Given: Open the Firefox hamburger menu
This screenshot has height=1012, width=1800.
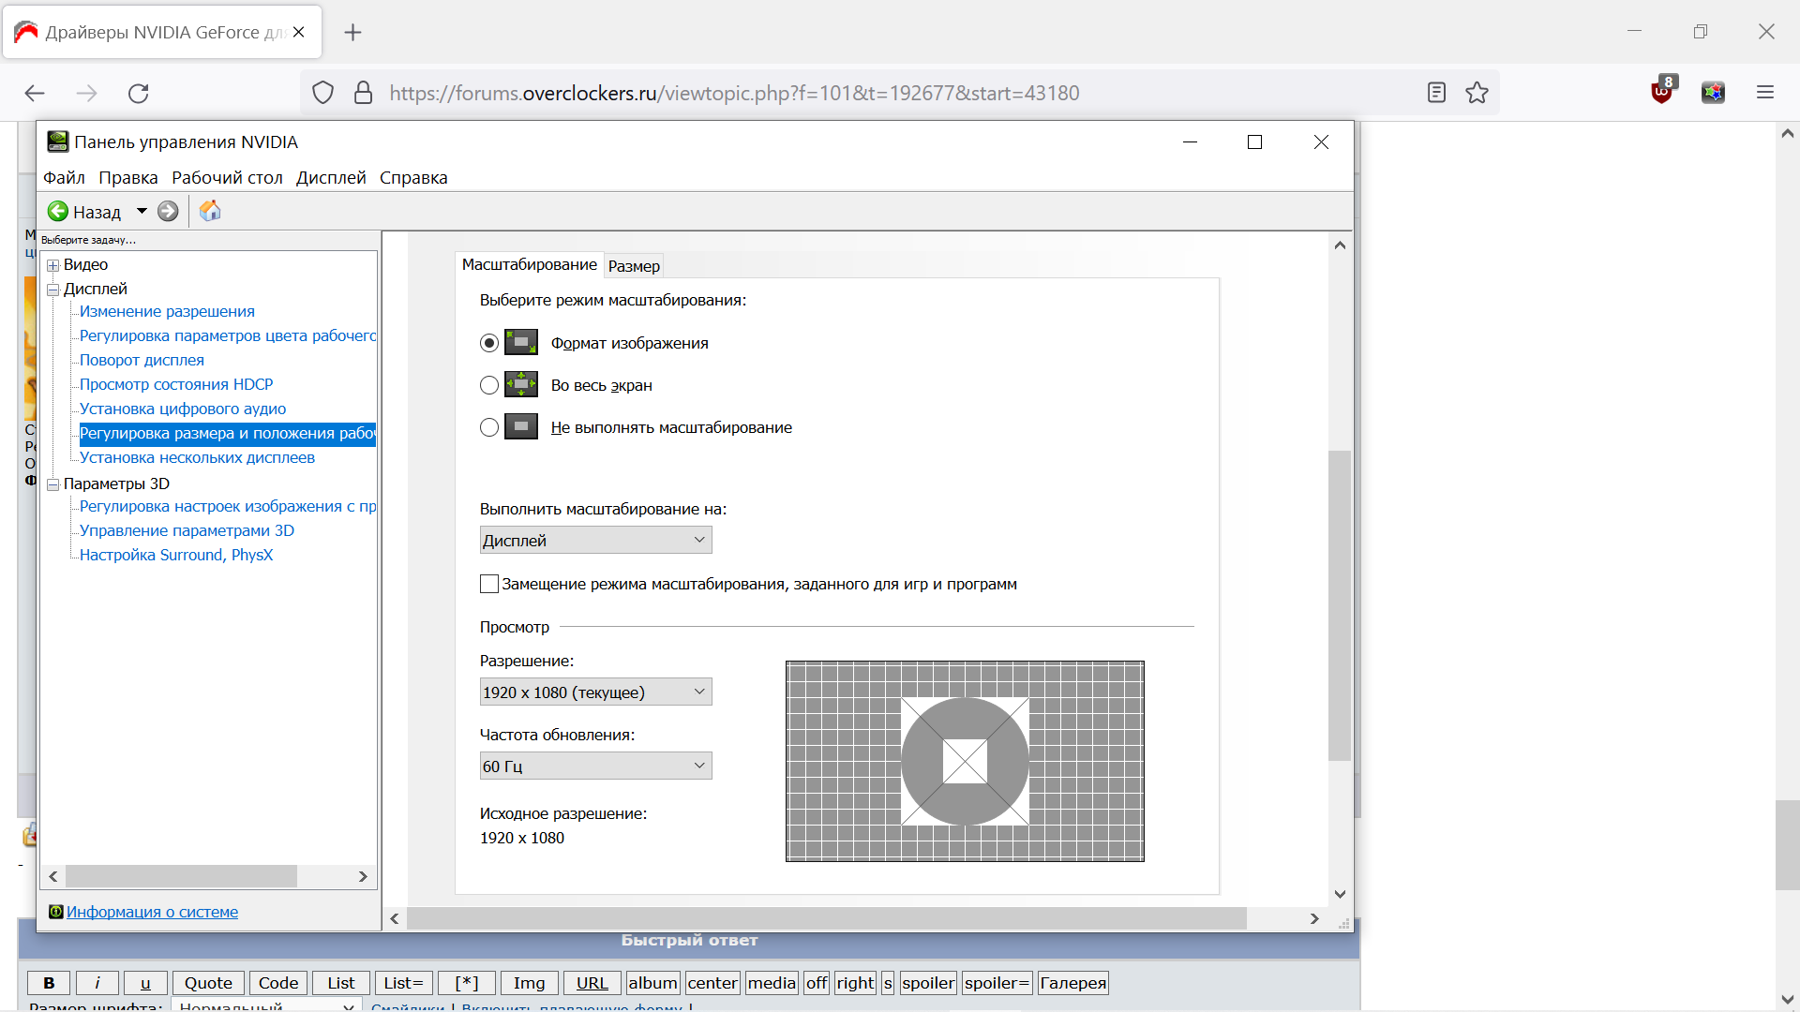Looking at the screenshot, I should [x=1765, y=93].
